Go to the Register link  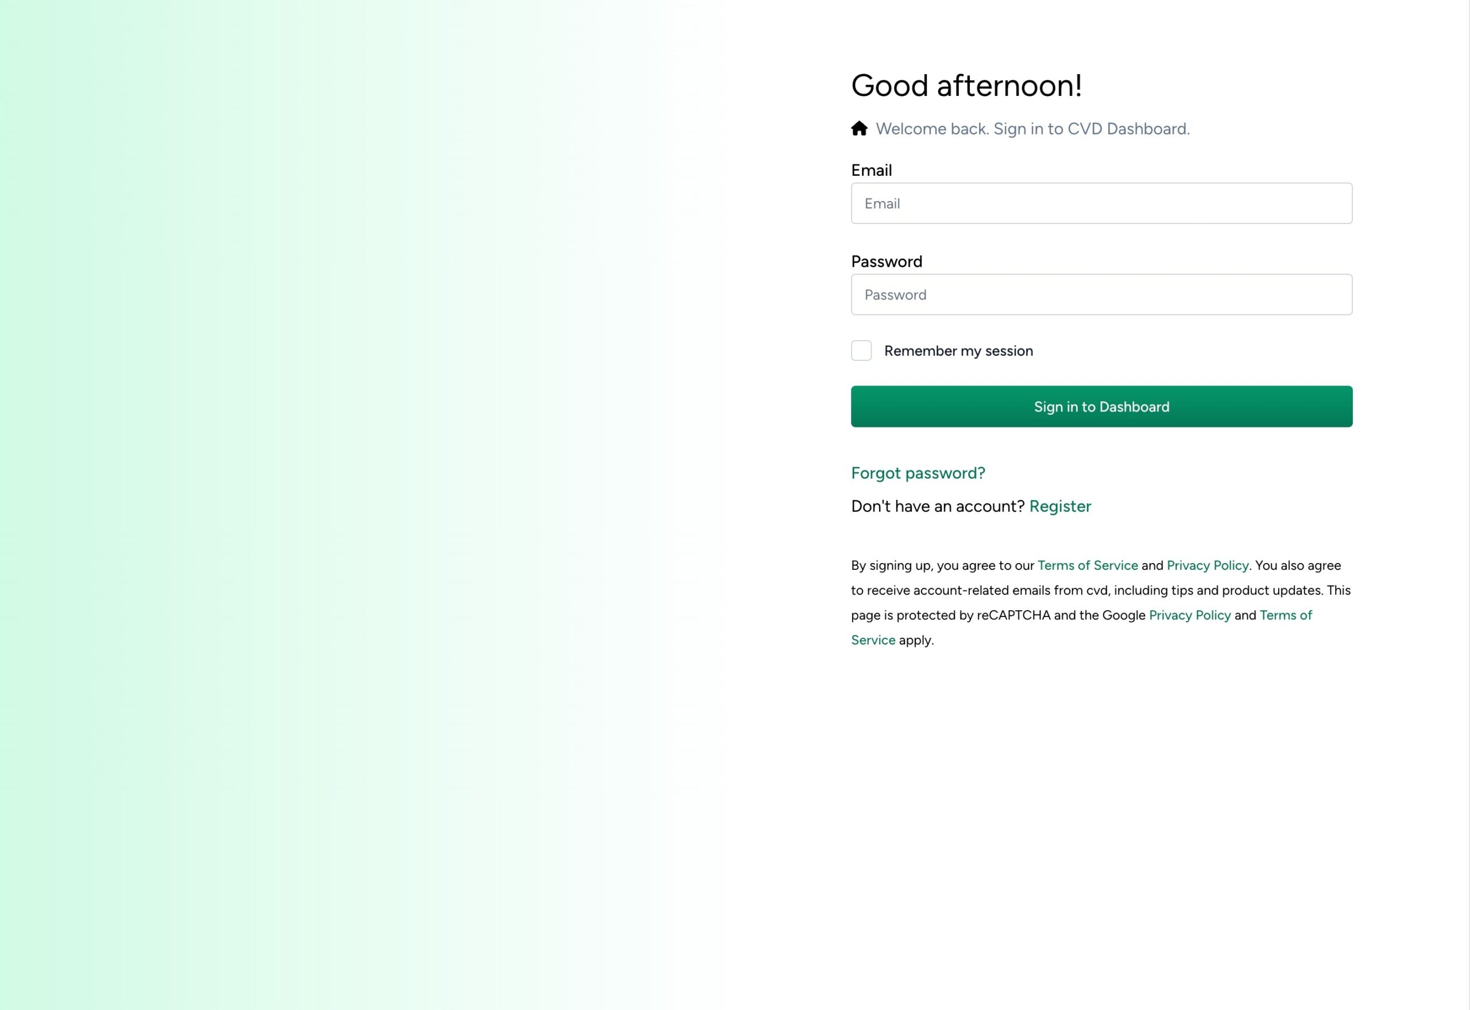point(1060,506)
